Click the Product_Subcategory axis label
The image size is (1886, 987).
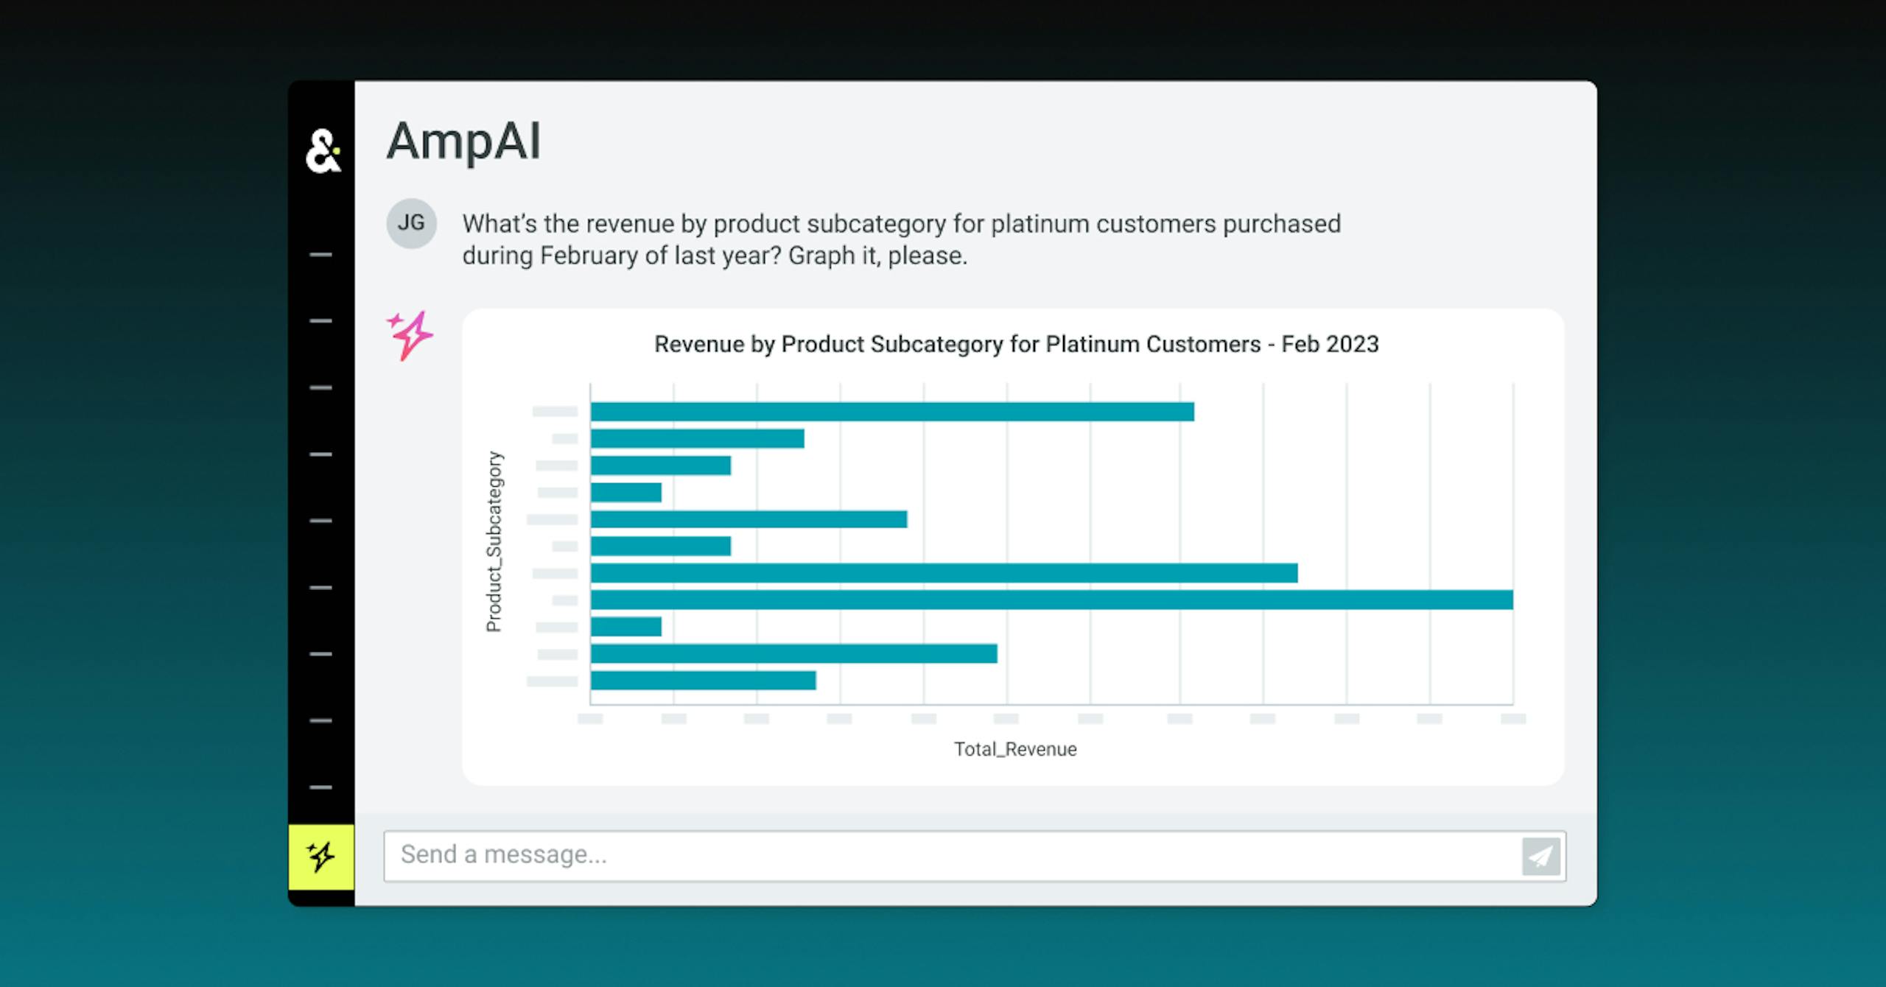tap(494, 541)
